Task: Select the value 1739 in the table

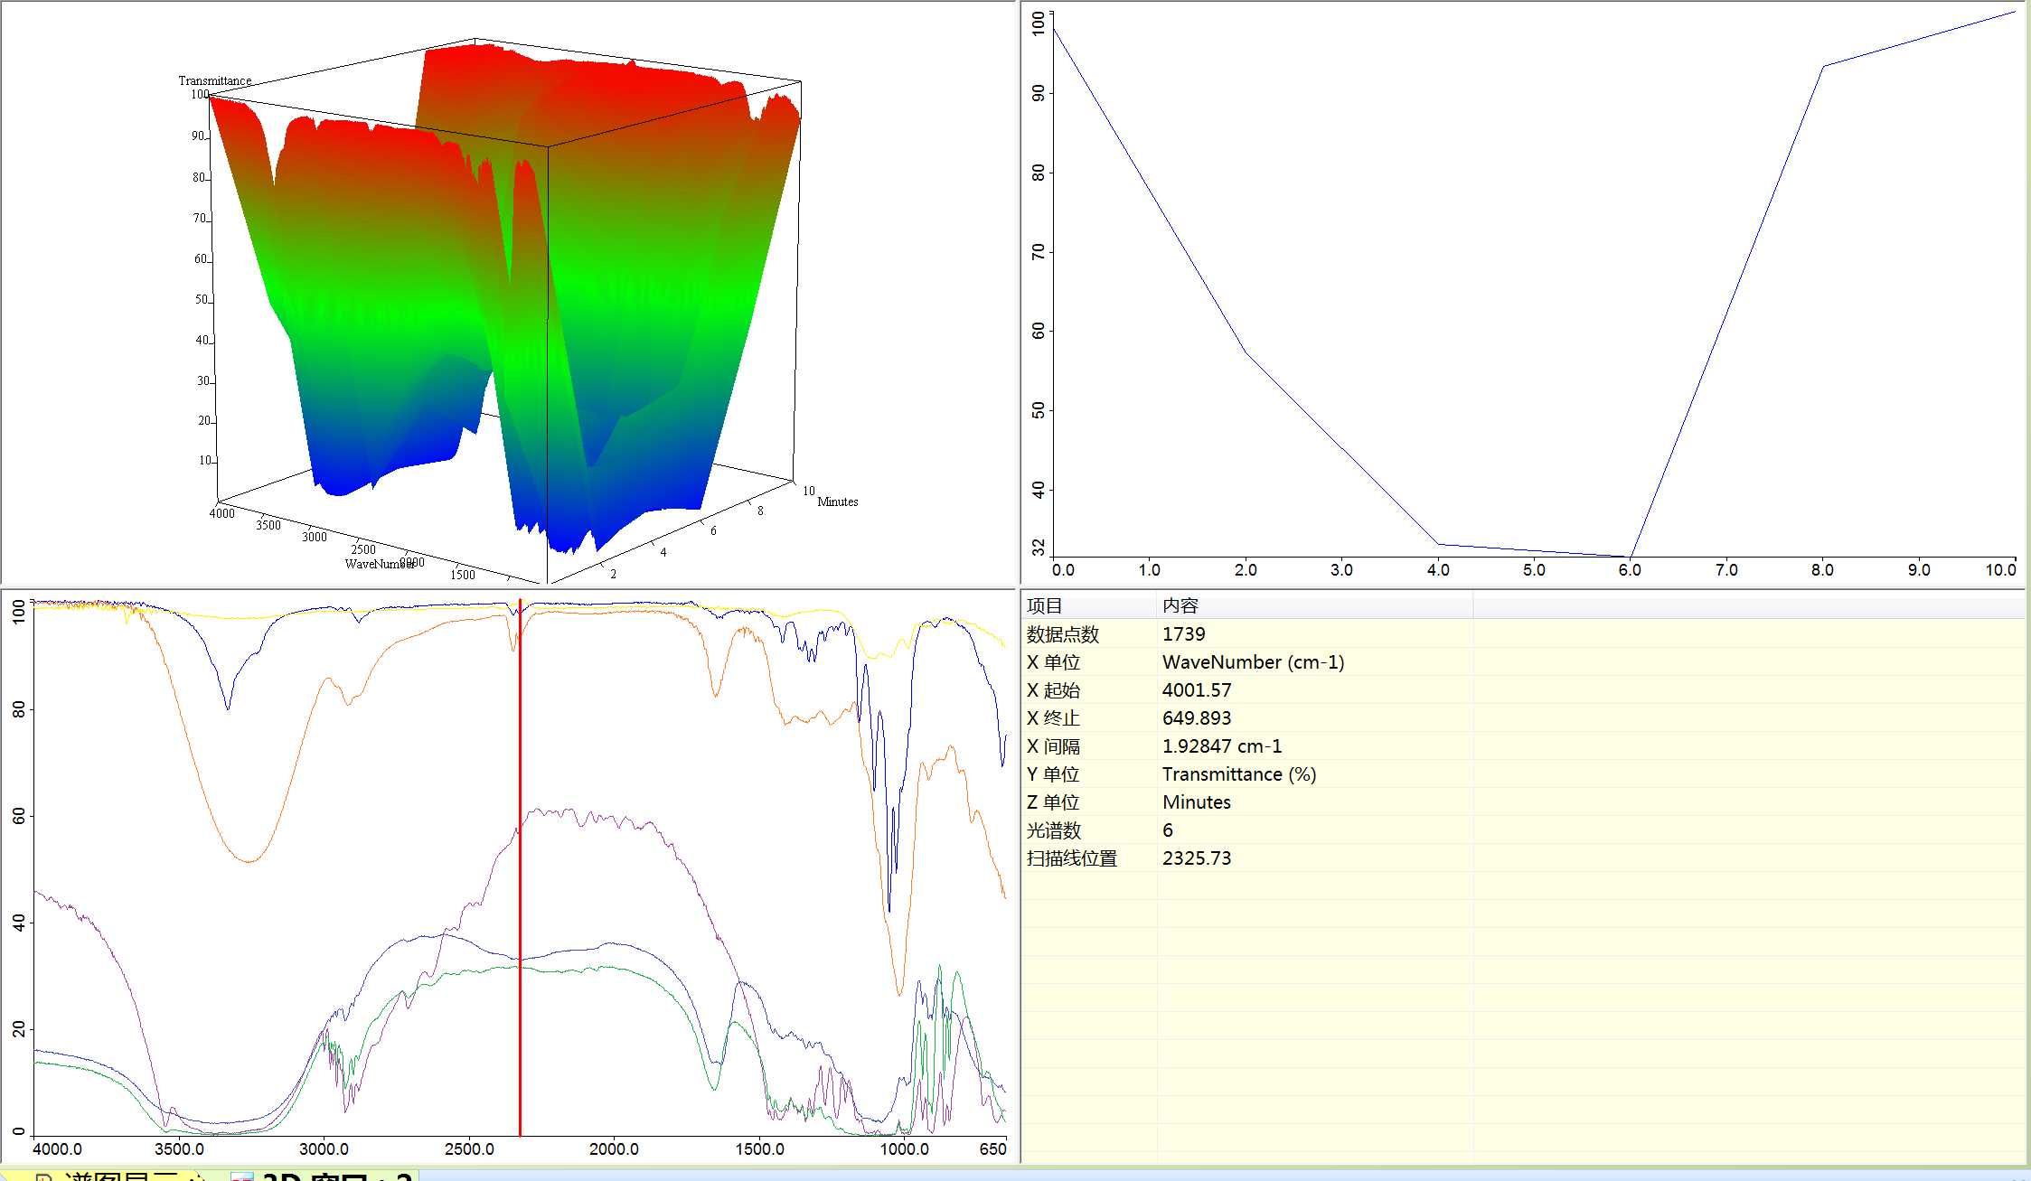Action: [1183, 634]
